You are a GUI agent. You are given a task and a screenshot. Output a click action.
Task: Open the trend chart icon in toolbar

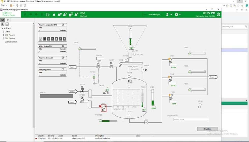[48, 14]
